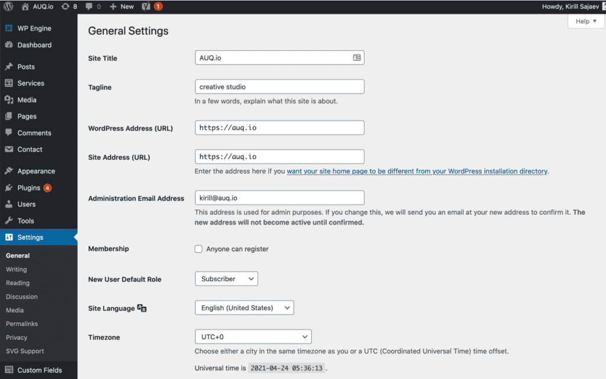Click the Tagline input field

[x=279, y=86]
